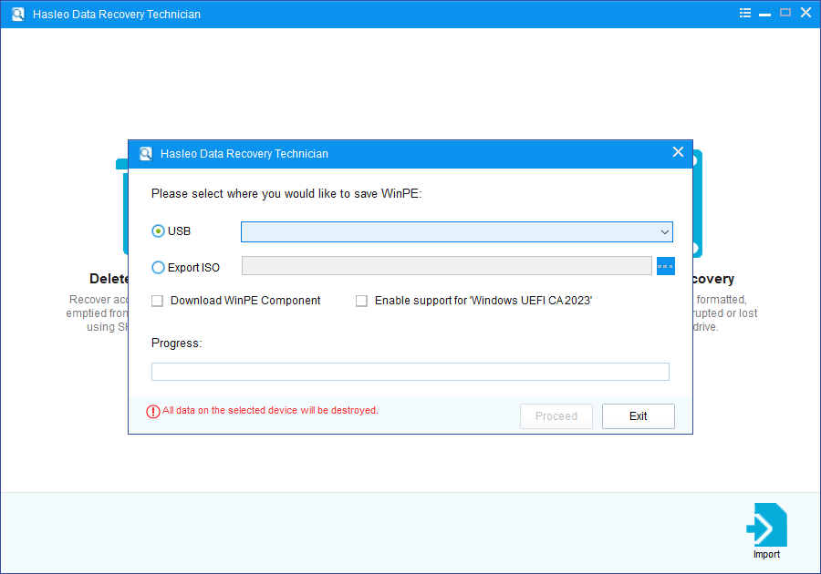Select the USB radio button

coord(159,231)
